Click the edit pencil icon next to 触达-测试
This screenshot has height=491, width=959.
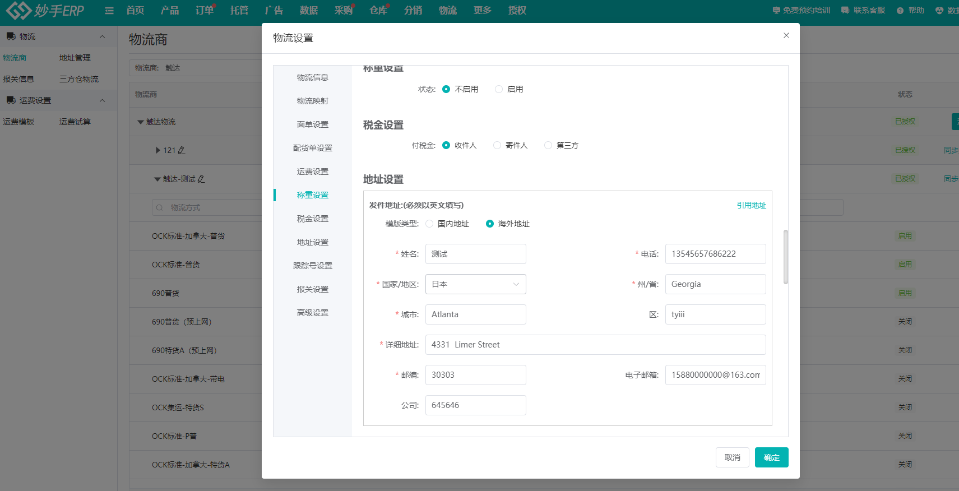tap(201, 179)
